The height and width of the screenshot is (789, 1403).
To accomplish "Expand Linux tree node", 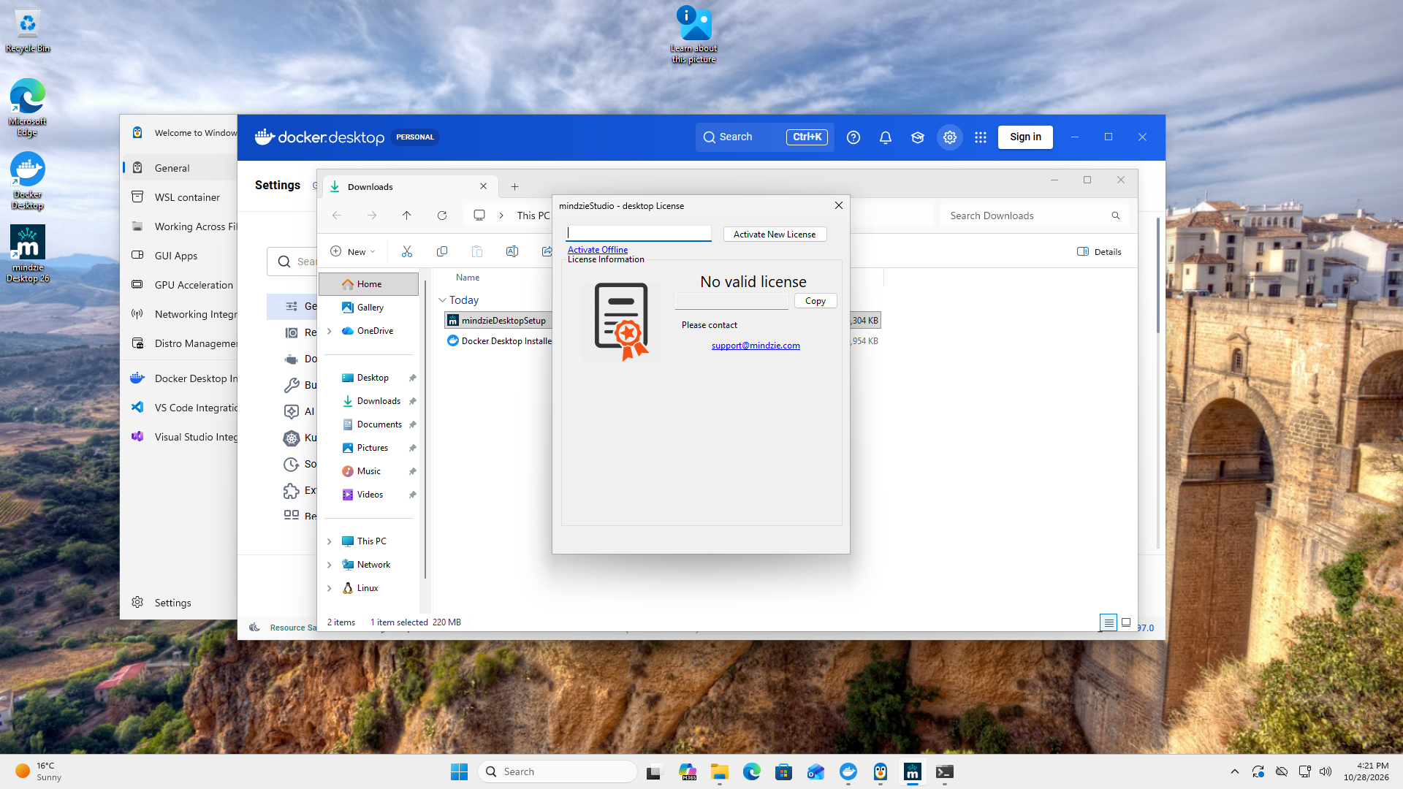I will [330, 588].
